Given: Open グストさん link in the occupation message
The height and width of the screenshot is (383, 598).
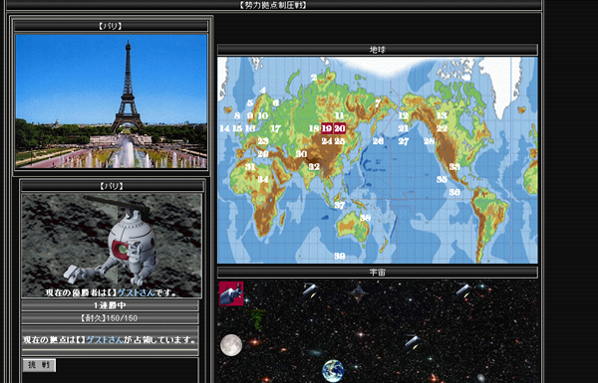Looking at the screenshot, I should [x=105, y=339].
